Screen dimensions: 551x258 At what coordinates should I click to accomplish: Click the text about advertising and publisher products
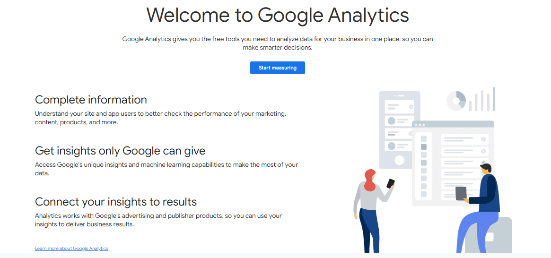click(158, 220)
